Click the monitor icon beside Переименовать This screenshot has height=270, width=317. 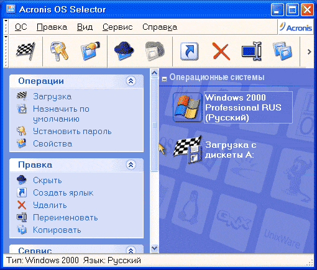pos(22,217)
